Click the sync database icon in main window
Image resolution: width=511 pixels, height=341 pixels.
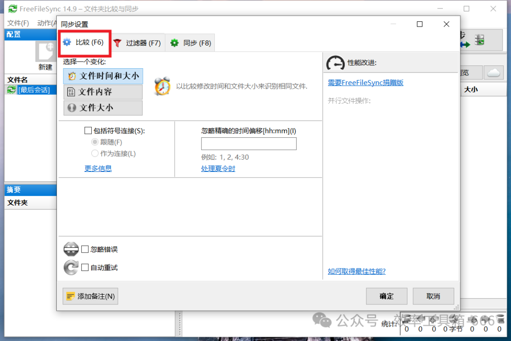[479, 40]
